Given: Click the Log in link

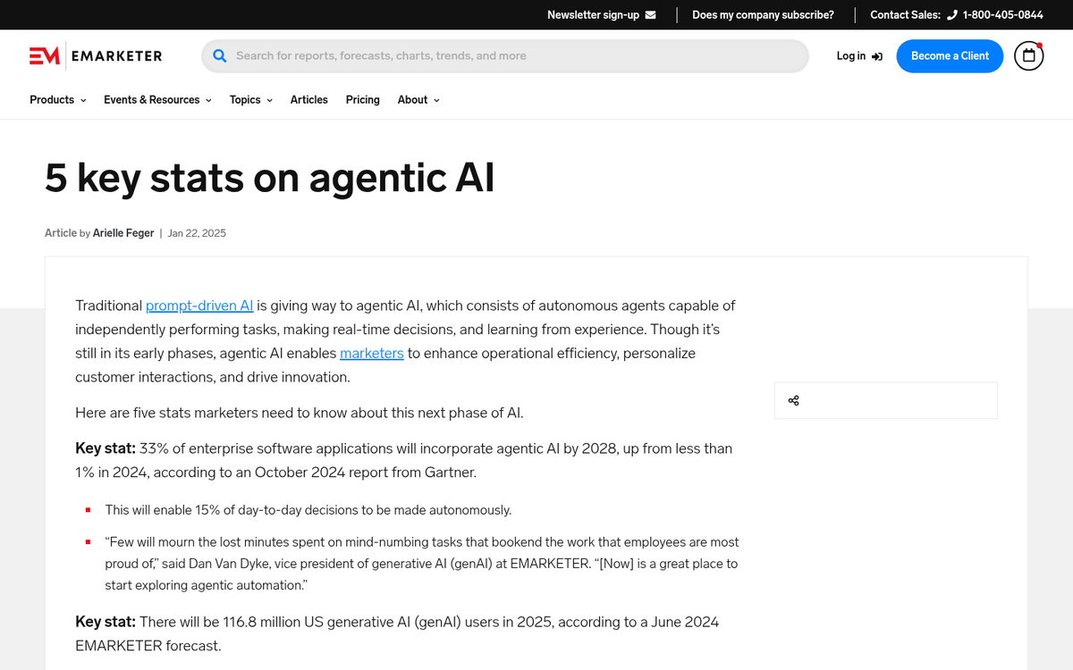Looking at the screenshot, I should point(859,55).
